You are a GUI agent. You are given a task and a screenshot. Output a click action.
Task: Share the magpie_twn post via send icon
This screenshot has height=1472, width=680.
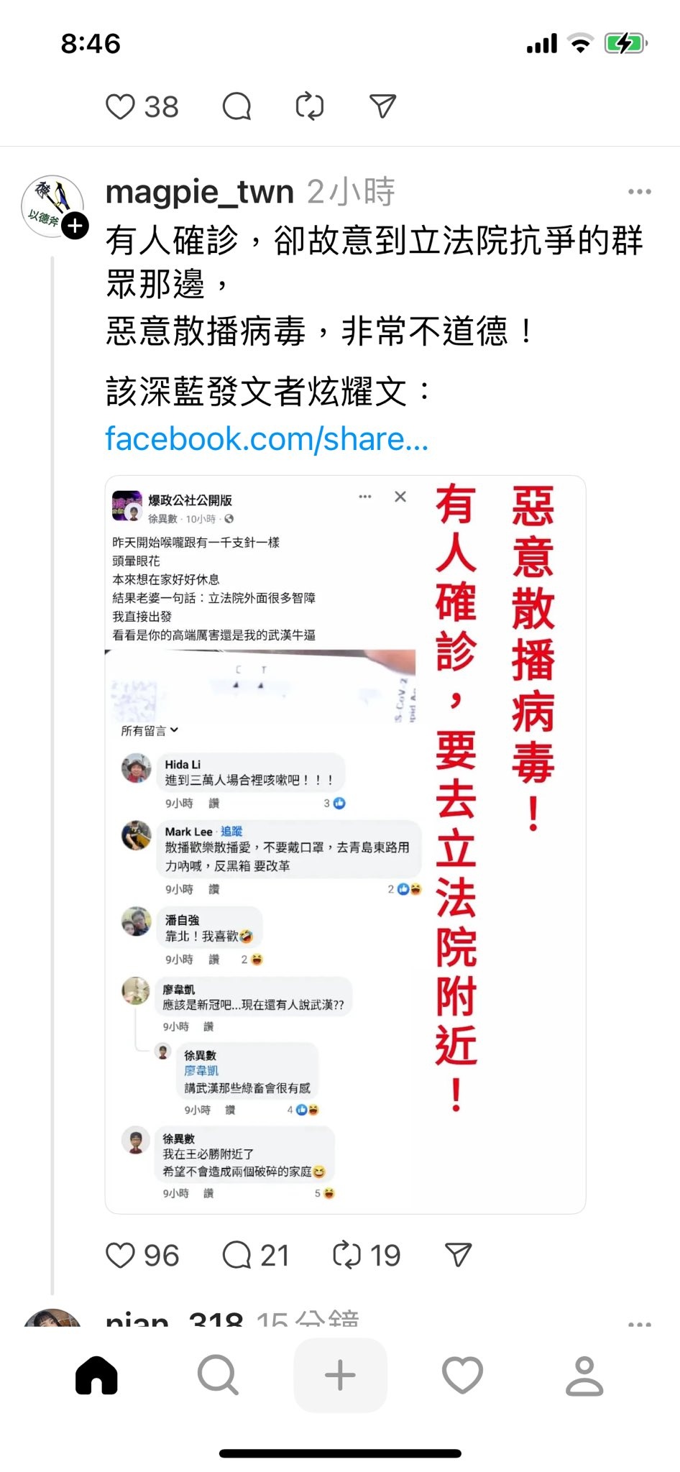458,1255
